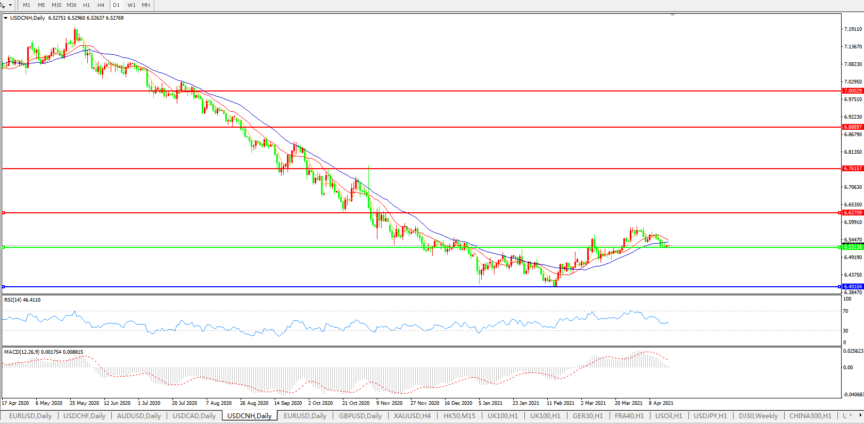This screenshot has height=424, width=864.
Task: Grab the timeframe toolbar drag handle
Action: click(x=18, y=5)
